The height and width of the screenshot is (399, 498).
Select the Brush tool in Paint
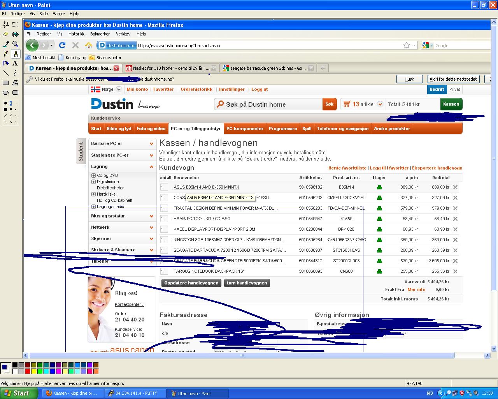(x=16, y=53)
